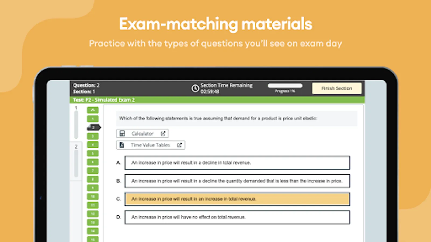Jump to question 3 in the navigator
Viewport: 431px width, 242px height.
93,136
